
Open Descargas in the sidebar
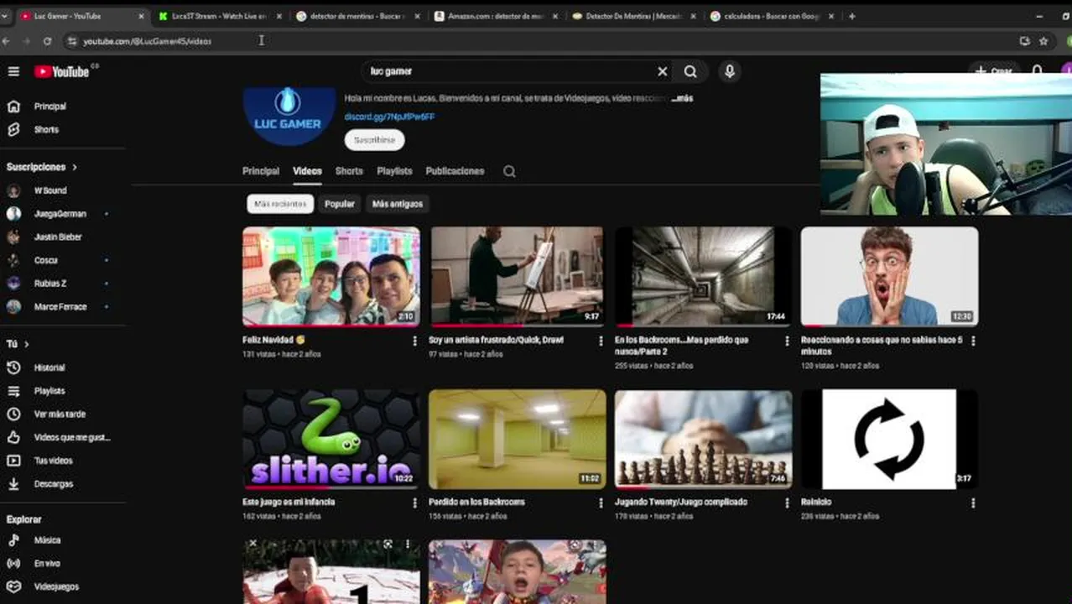(53, 484)
